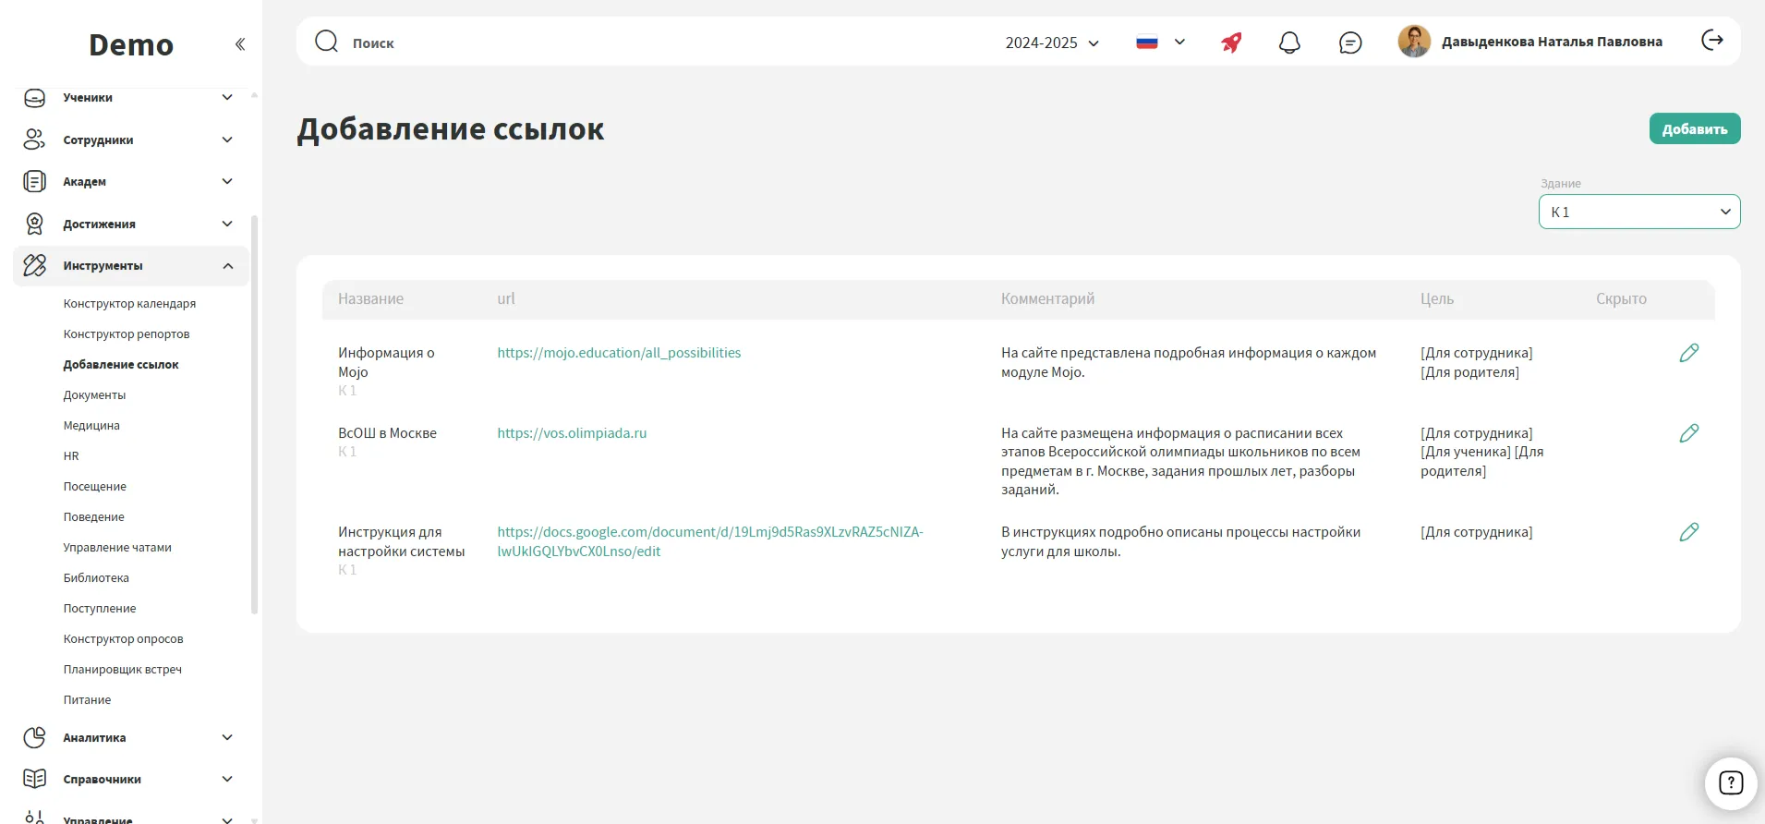Edit the 'Информация о Mojo' link row
The height and width of the screenshot is (824, 1765).
(x=1688, y=353)
